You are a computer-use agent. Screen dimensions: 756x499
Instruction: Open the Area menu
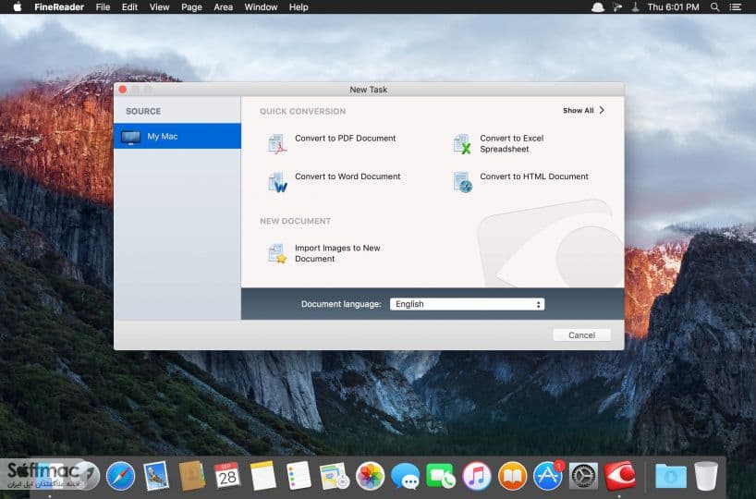pos(224,7)
